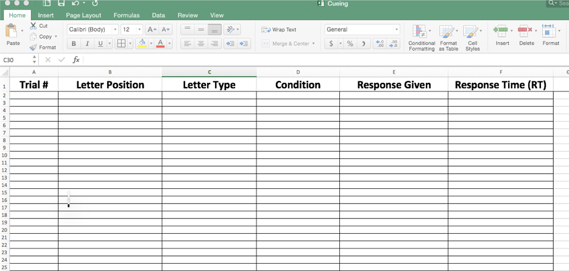Viewport: 569px width, 271px height.
Task: Click the Format cells icon
Action: pyautogui.click(x=548, y=31)
